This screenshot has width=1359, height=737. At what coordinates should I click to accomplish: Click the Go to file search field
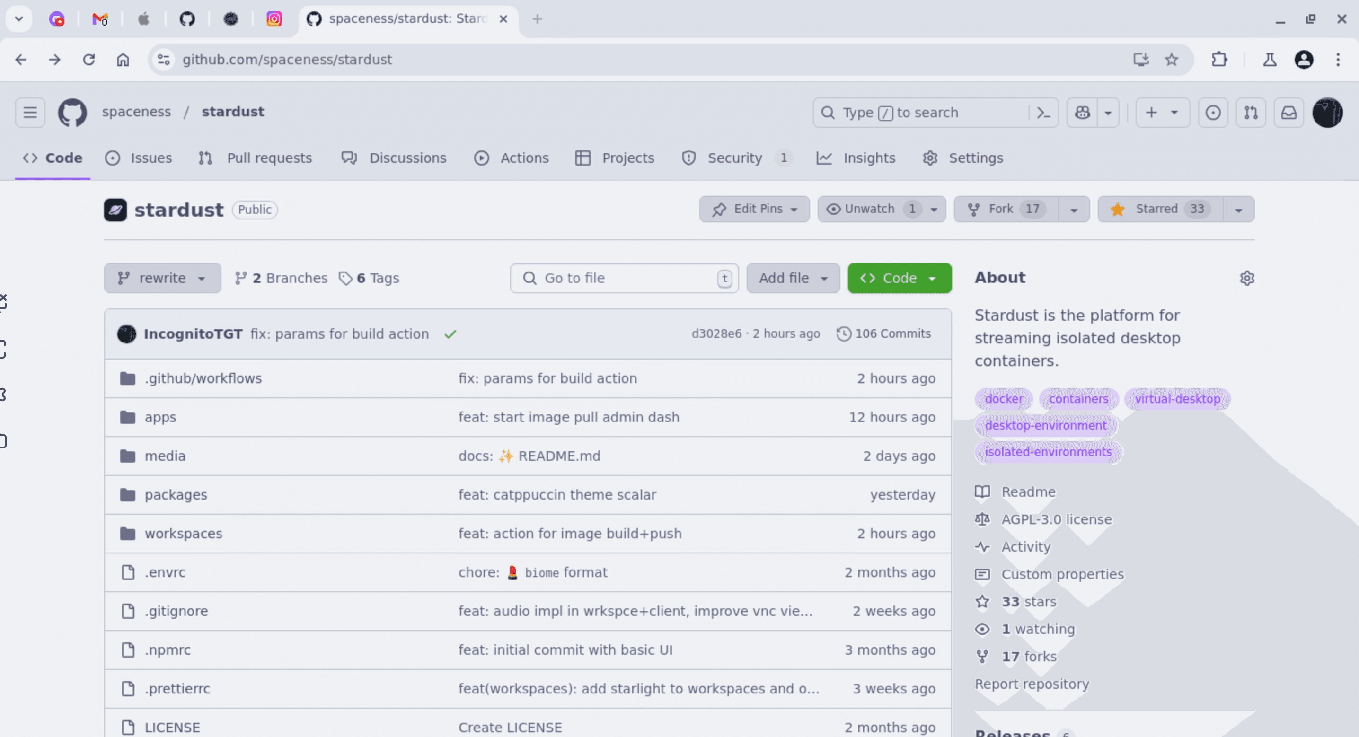click(624, 278)
